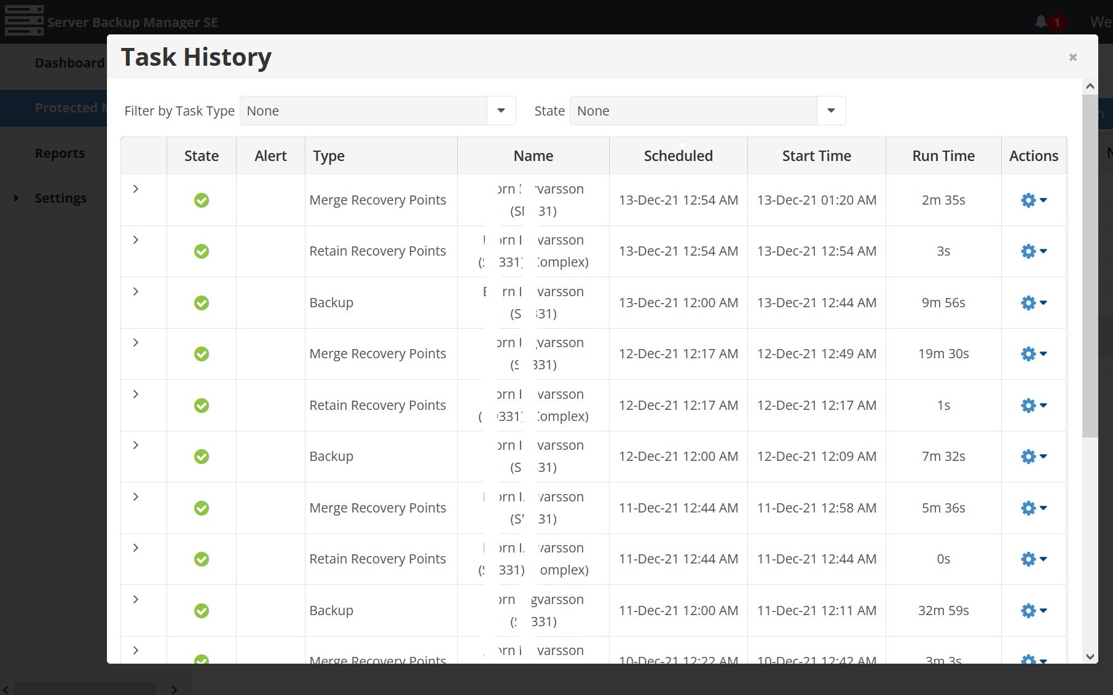1113x695 pixels.
Task: Open the Filter by Task Type dropdown
Action: pyautogui.click(x=501, y=111)
